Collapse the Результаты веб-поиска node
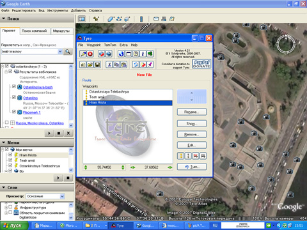Screen dimensions: 307x230 coord(6,72)
